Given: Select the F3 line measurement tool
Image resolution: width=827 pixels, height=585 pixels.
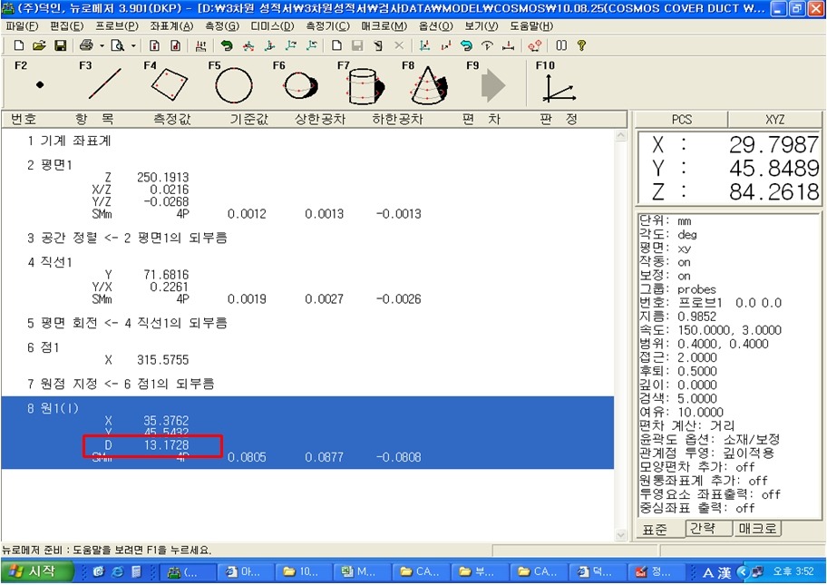Looking at the screenshot, I should 103,85.
